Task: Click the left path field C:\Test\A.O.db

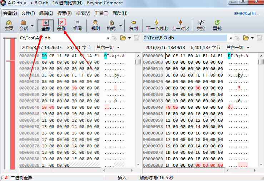Action: (63, 38)
